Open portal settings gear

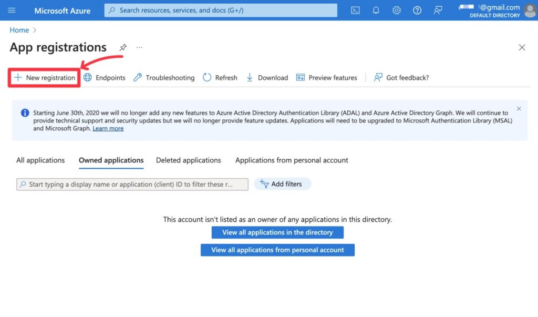(x=396, y=10)
